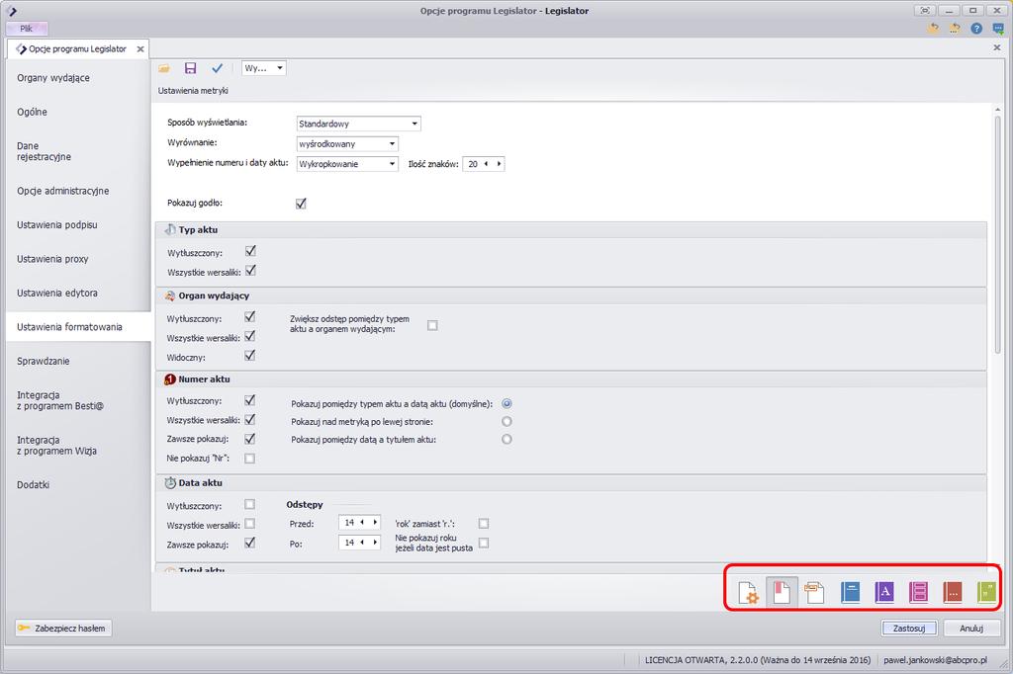1013x674 pixels.
Task: Select Pokazuj pomiędzy typem aktu a datą aktu
Action: [506, 403]
